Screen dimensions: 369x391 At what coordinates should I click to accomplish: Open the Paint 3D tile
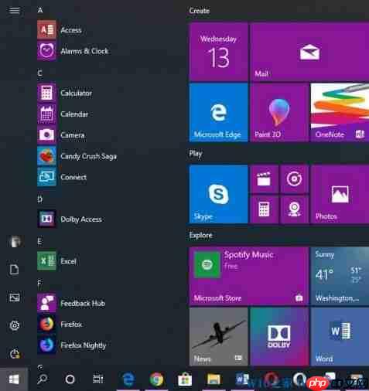pos(279,112)
